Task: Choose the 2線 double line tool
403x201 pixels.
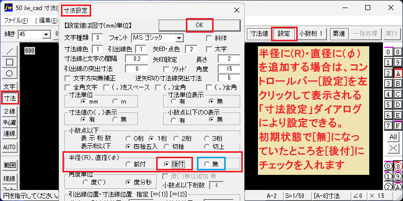Action: 10,111
